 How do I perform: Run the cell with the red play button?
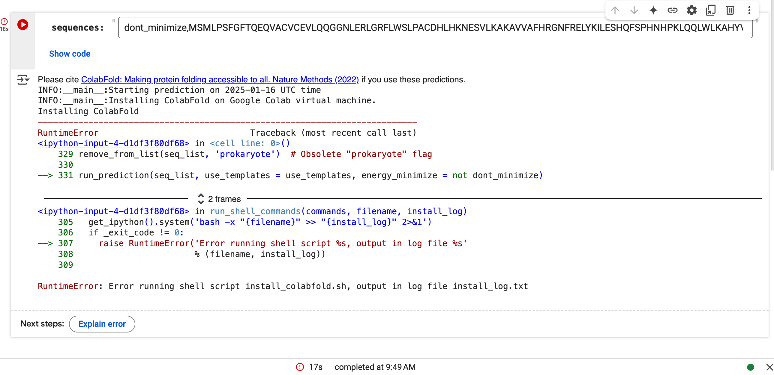[x=23, y=25]
